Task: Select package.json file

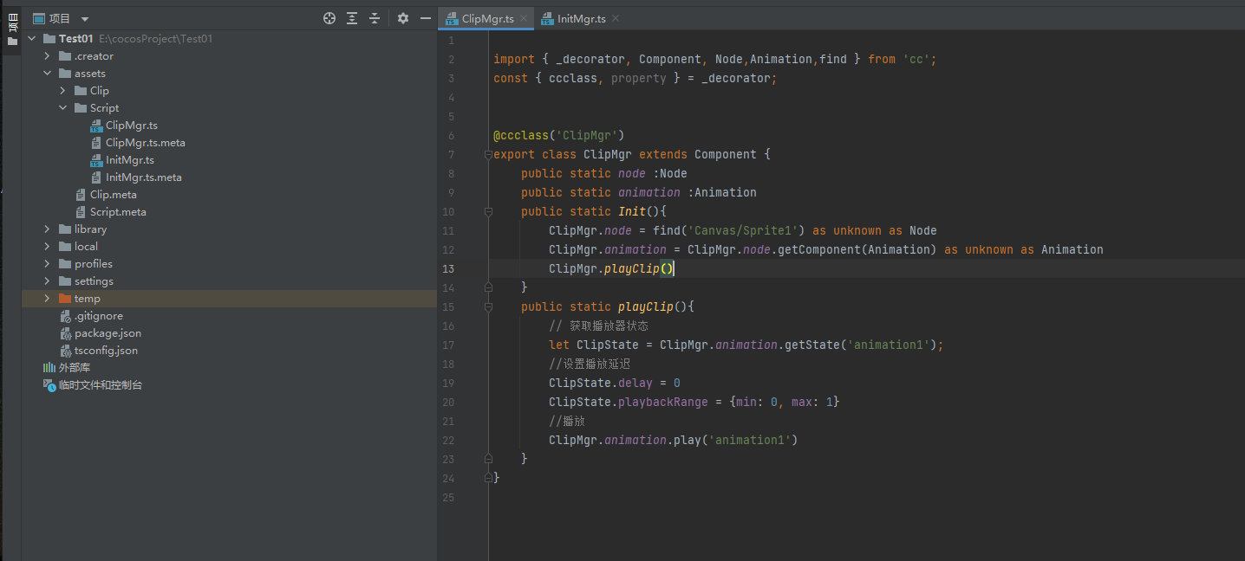Action: coord(108,333)
